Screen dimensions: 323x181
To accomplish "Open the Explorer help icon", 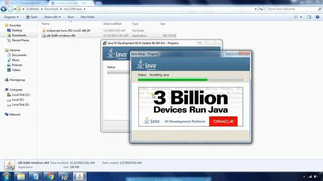I will pyautogui.click(x=317, y=17).
